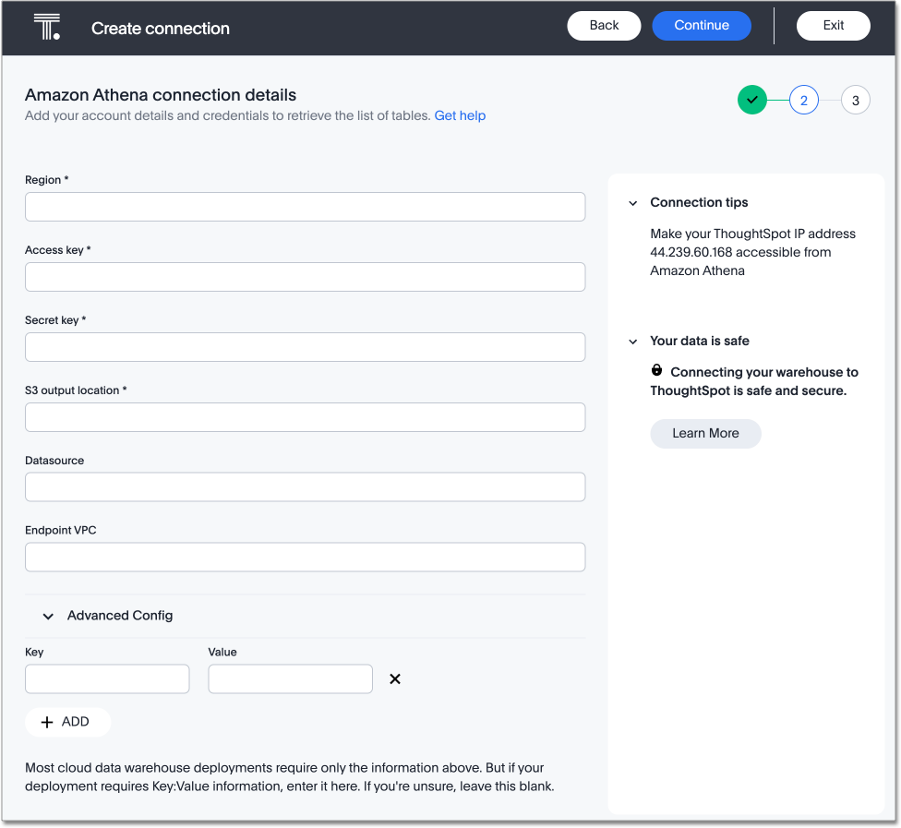Select step 2 in the progress indicator
This screenshot has width=901, height=828.
804,100
